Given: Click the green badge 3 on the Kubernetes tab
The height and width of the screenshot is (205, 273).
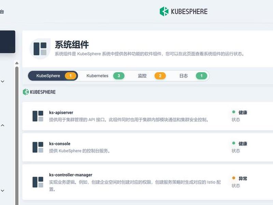Looking at the screenshot, I should pyautogui.click(x=119, y=76).
